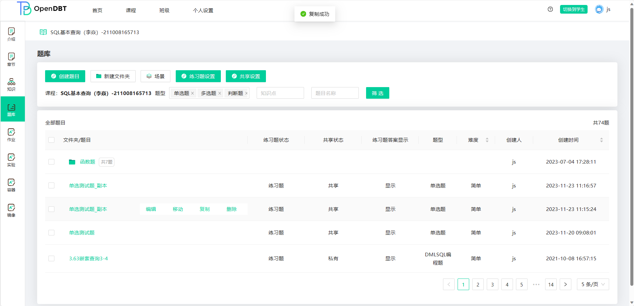Open the 3.63嵌套查询3-4 question link
634x306 pixels.
pos(89,259)
